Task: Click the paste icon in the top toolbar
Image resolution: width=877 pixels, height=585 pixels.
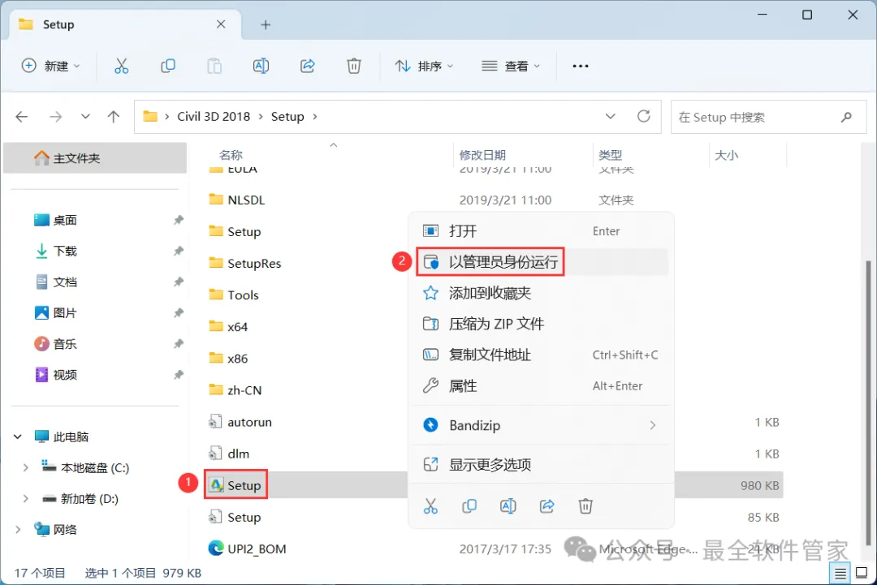Action: [214, 66]
